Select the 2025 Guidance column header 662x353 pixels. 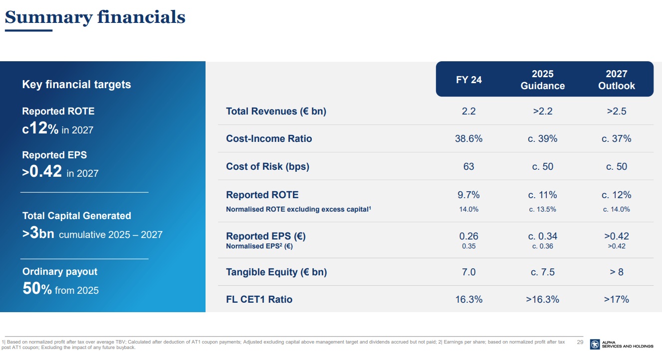tap(542, 80)
